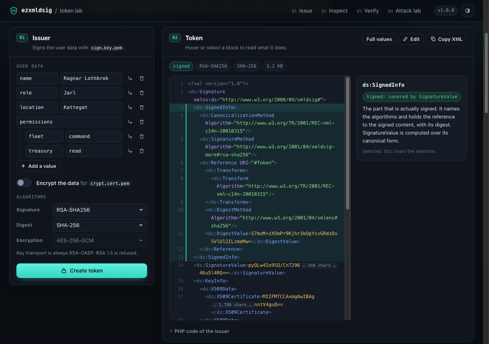
Task: Add nested value under treasury row
Action: 130,151
